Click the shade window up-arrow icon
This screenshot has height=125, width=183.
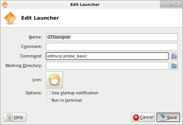click(165, 5)
